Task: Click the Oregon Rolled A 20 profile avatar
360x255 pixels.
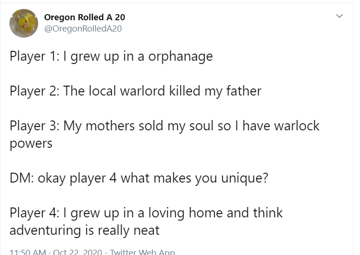Action: coord(24,23)
